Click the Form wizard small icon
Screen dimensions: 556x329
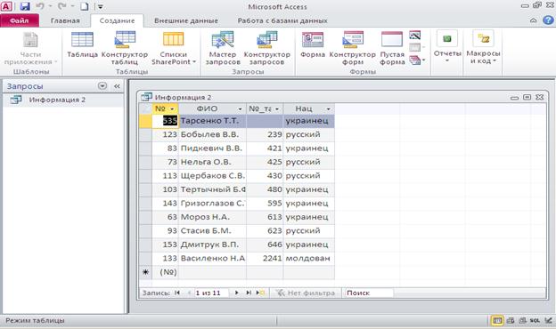415,35
